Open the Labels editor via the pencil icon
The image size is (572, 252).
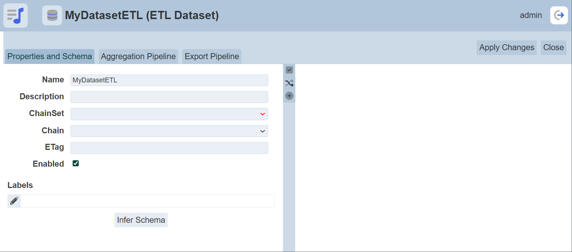click(x=14, y=201)
